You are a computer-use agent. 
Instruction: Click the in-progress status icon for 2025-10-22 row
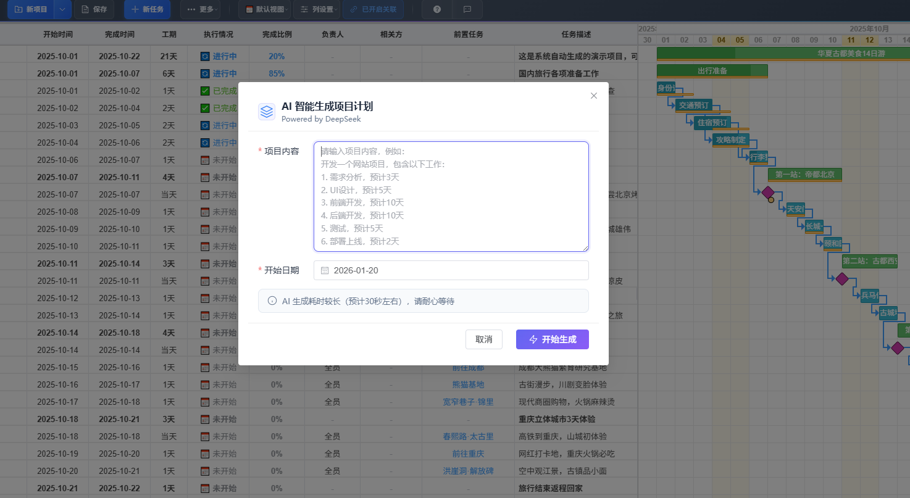205,56
